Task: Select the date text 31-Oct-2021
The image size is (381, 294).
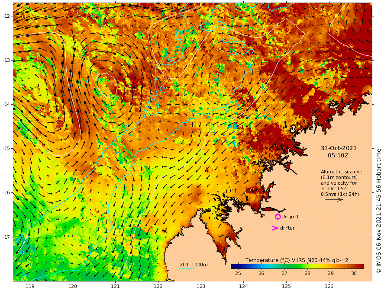Action: [x=339, y=148]
